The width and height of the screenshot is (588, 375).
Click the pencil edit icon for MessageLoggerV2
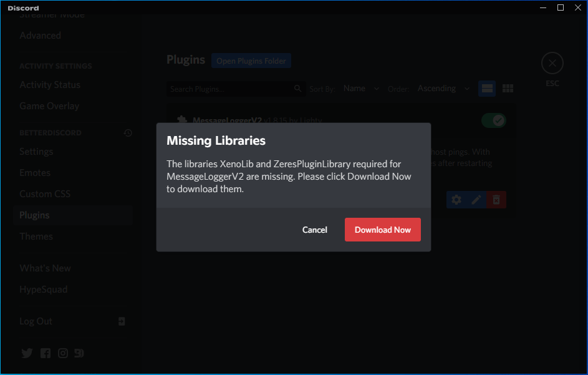point(476,200)
